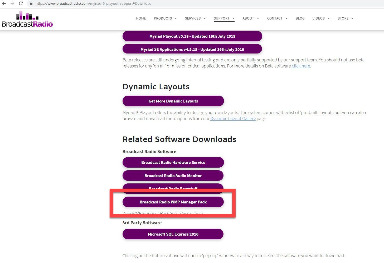Click the BroadcastRadio logo
The width and height of the screenshot is (384, 263).
(27, 19)
